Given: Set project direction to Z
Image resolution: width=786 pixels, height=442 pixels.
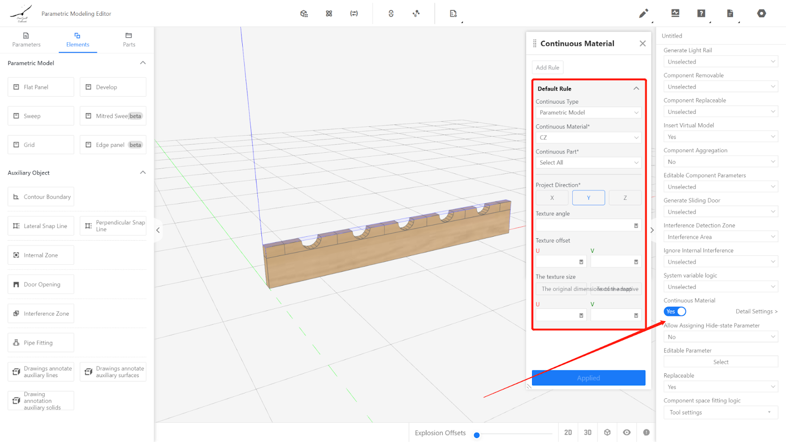Looking at the screenshot, I should point(625,198).
